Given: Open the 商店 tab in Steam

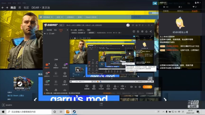Looking at the screenshot, I should pos(13,8).
